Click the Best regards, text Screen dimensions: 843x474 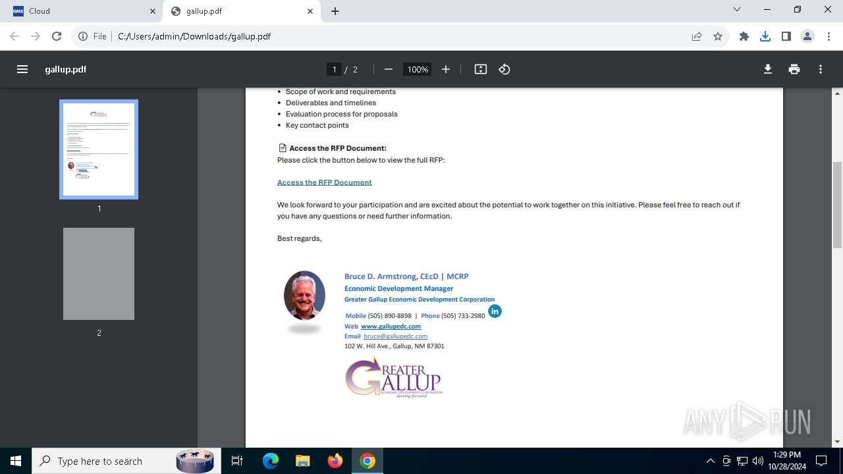click(300, 238)
